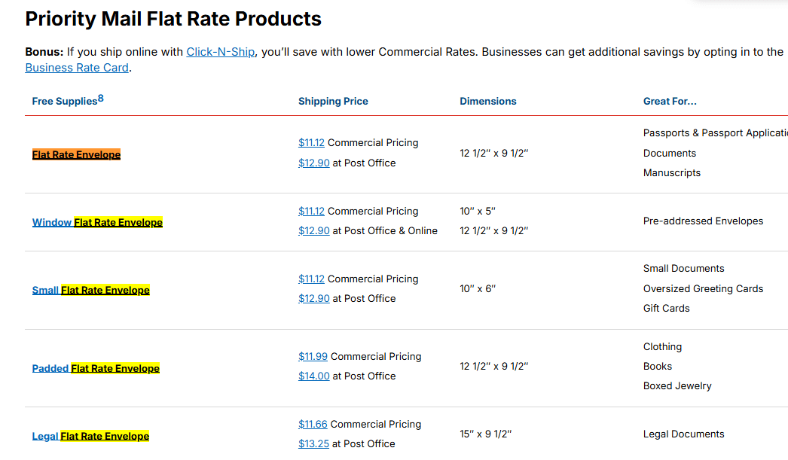
Task: Open the Legal Flat Rate Envelope link
Action: click(x=90, y=437)
